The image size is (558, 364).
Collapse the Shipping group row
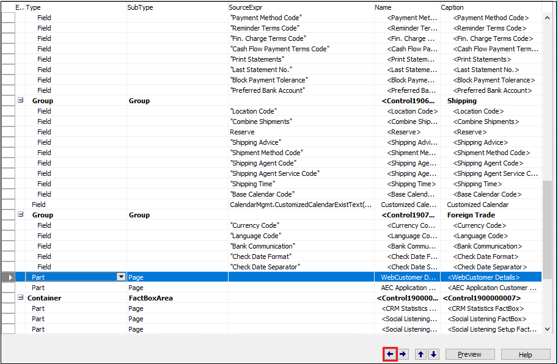coord(20,100)
